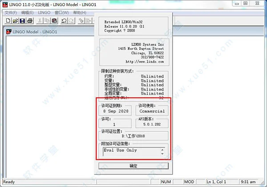
Task: Click the Find flashlight icon
Action: tap(81, 21)
